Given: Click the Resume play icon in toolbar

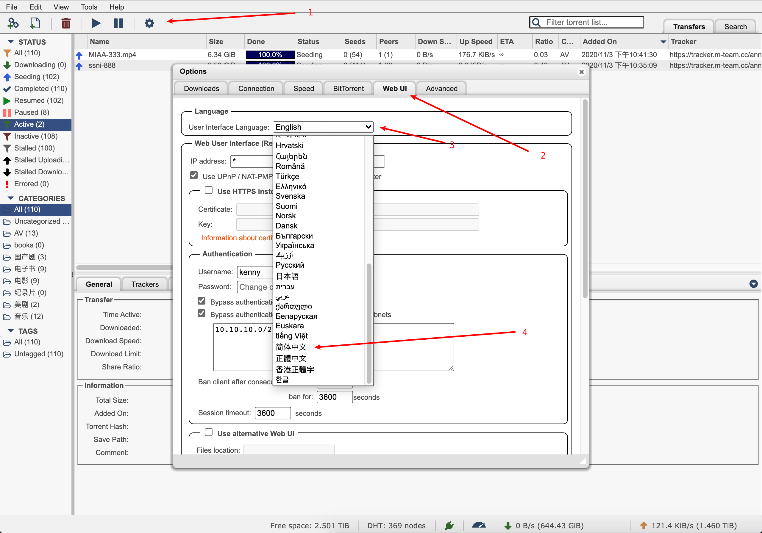Looking at the screenshot, I should (x=96, y=23).
